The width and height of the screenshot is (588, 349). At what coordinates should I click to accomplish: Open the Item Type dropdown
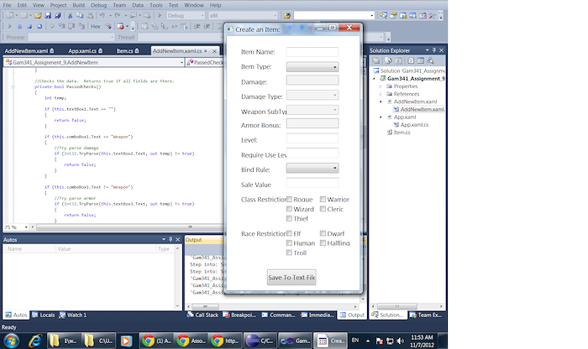click(x=312, y=66)
